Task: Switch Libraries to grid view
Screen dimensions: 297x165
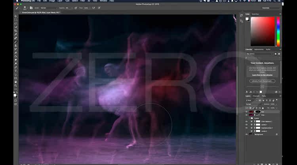Action: pyautogui.click(x=275, y=54)
